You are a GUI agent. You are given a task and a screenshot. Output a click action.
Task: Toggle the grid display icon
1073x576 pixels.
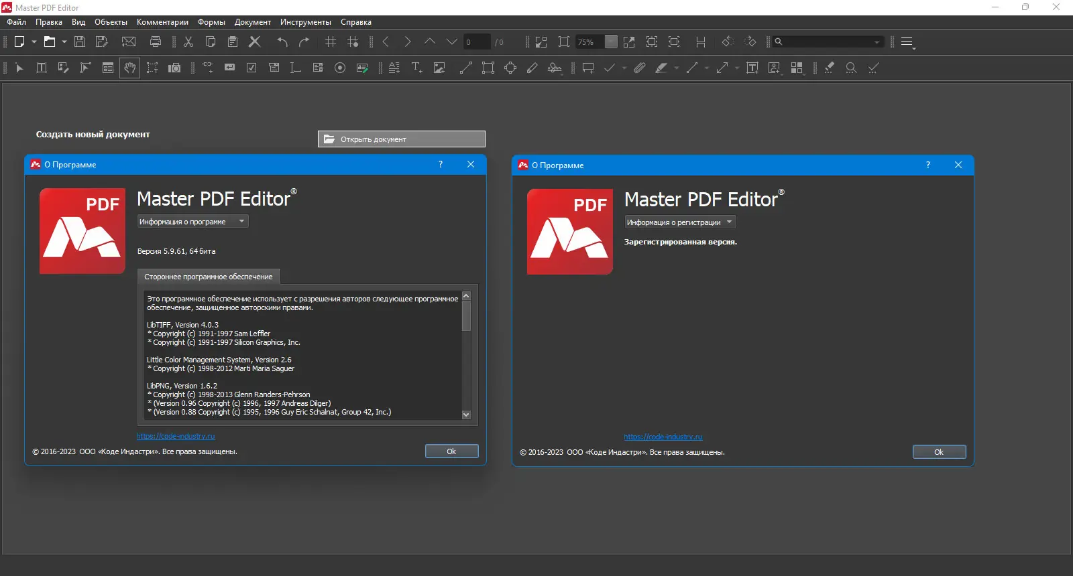coord(331,42)
